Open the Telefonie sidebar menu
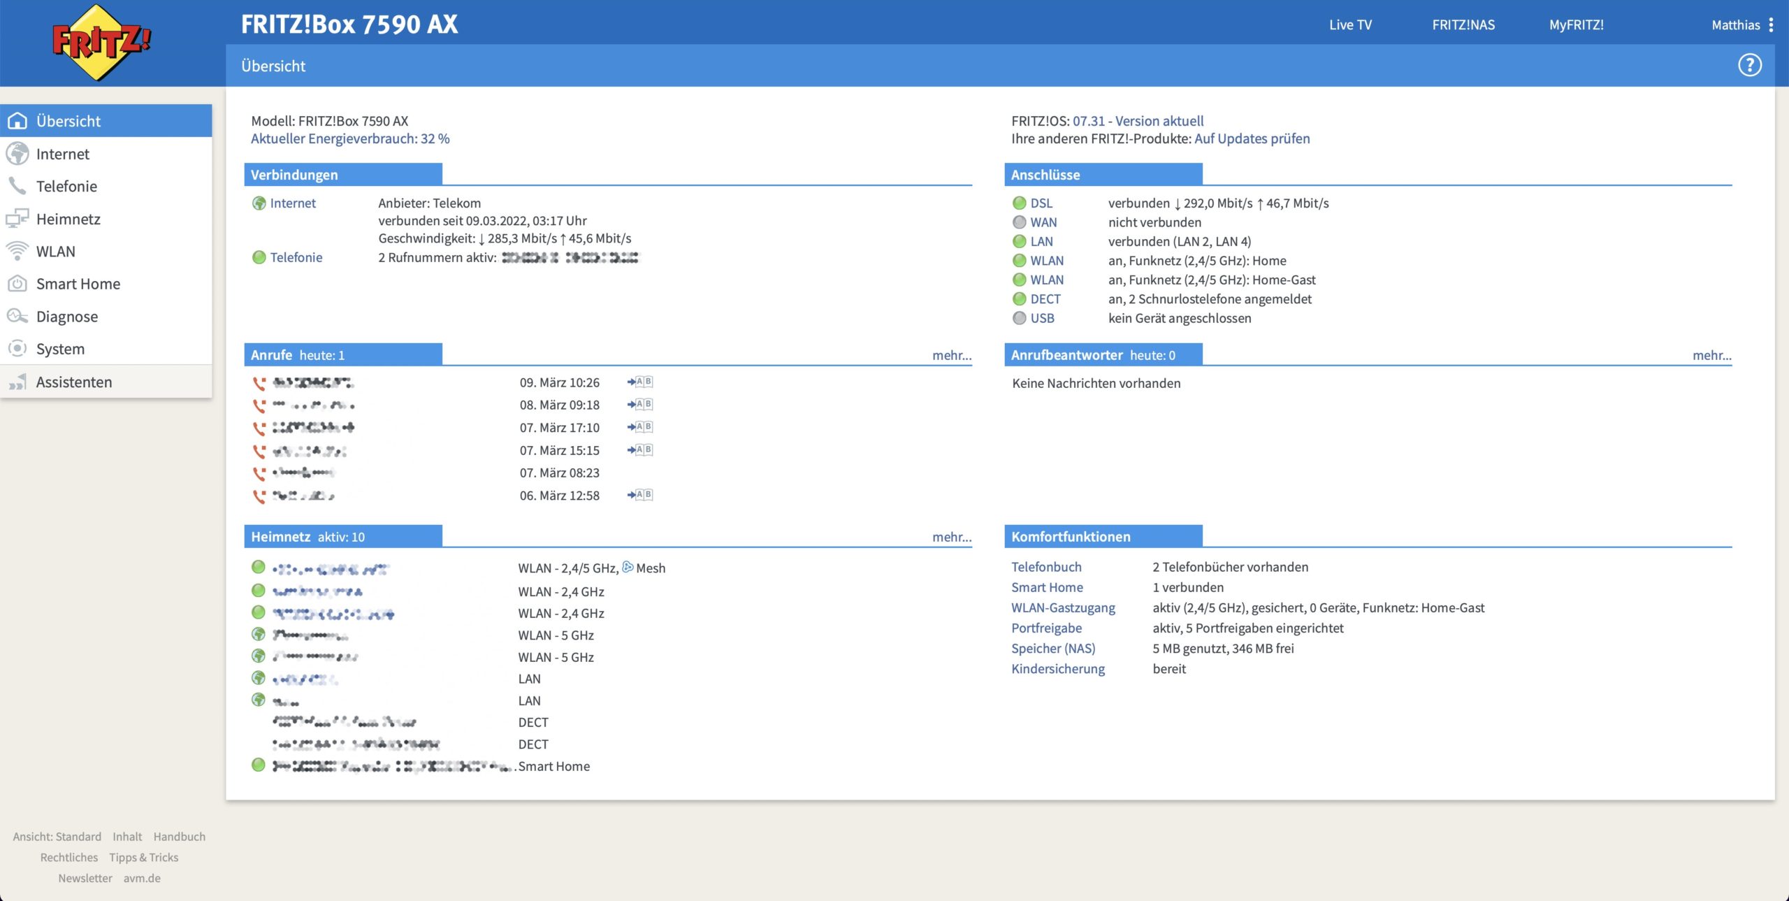1789x901 pixels. [x=66, y=186]
